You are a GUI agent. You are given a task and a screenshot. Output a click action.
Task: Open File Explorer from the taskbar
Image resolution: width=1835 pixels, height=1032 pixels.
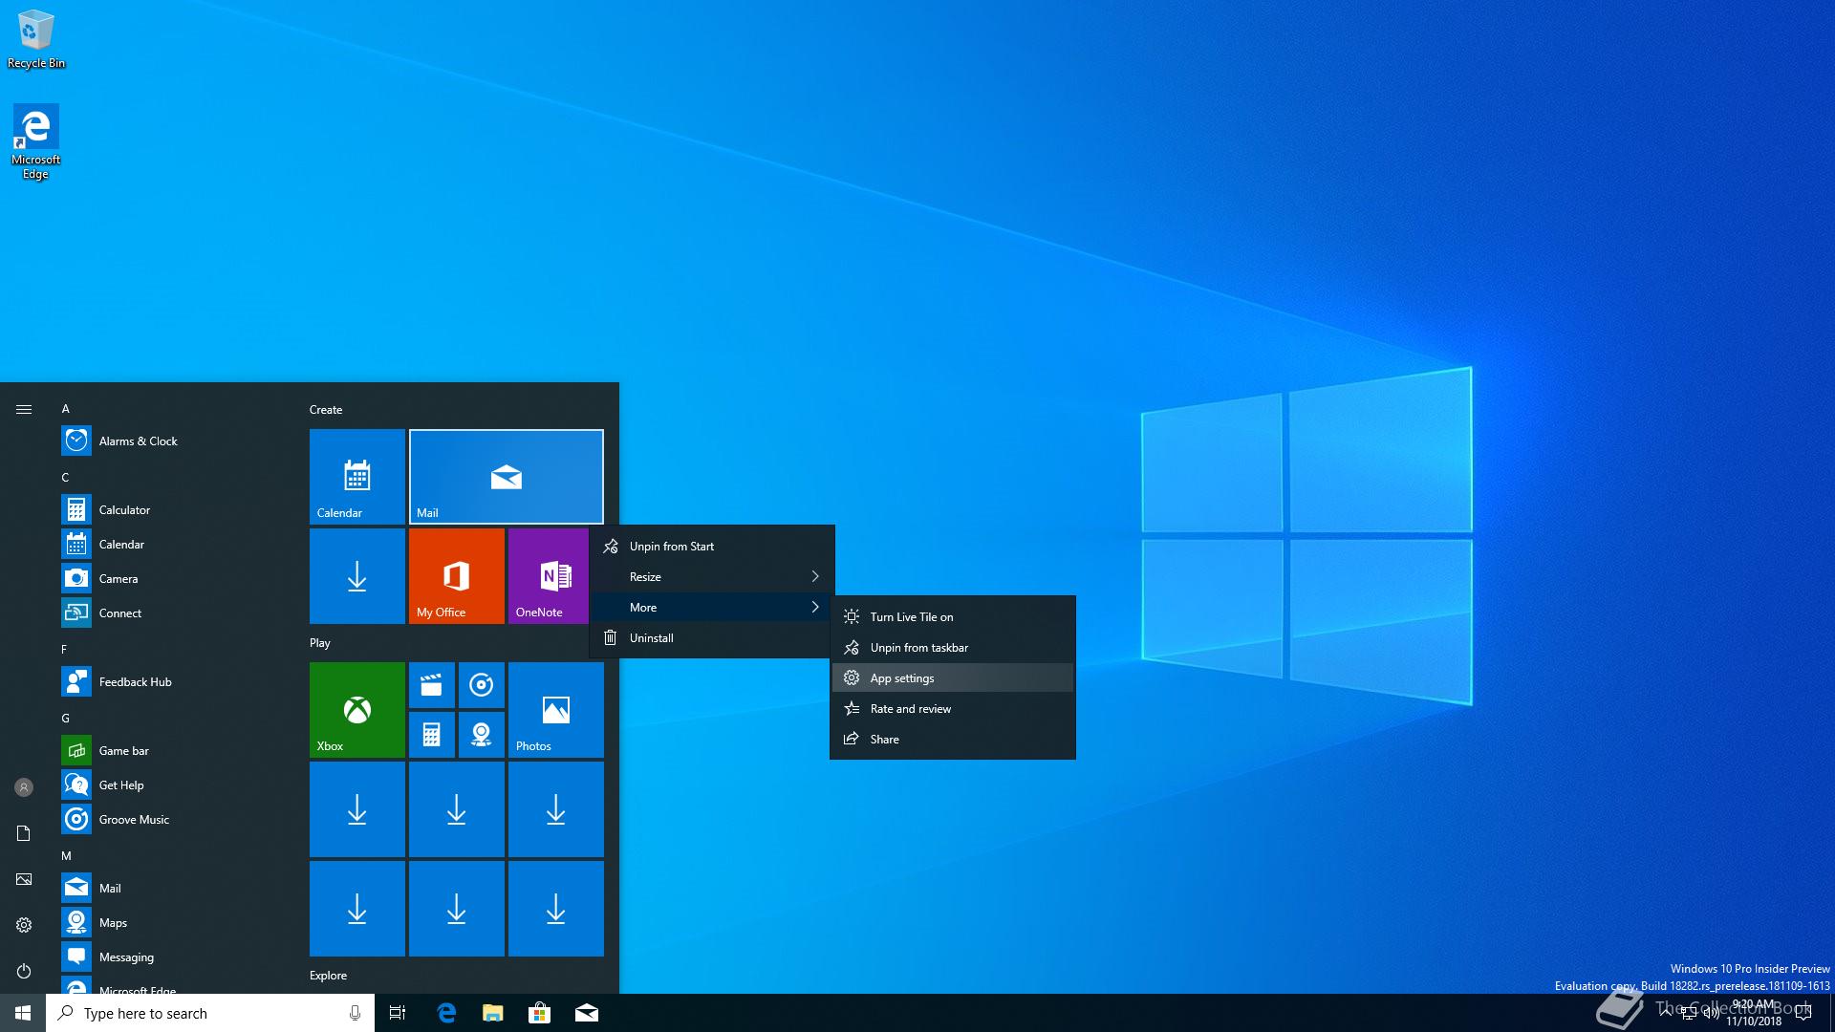click(x=493, y=1013)
